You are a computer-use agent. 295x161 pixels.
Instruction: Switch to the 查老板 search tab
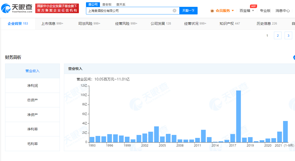107,5
